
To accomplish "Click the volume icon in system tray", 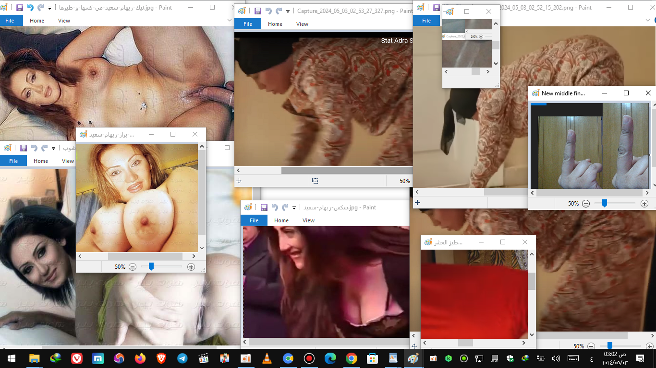I will (x=556, y=358).
